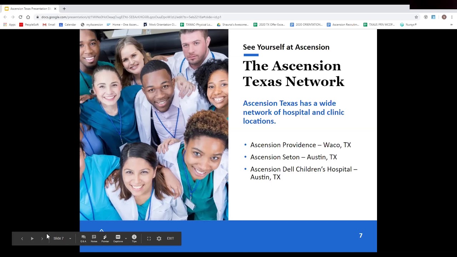The width and height of the screenshot is (457, 257).
Task: Open the Ascension Recruitm... bookmark
Action: 343,25
